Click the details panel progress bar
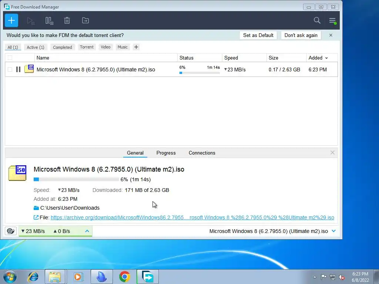 tap(76, 179)
